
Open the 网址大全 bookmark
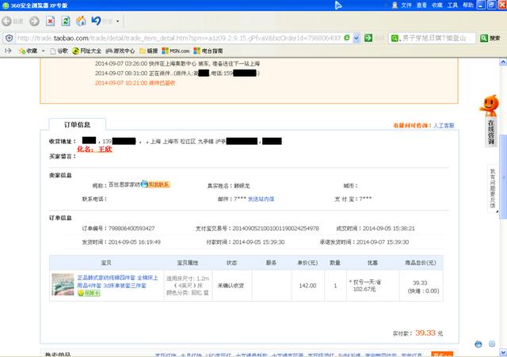click(x=86, y=51)
